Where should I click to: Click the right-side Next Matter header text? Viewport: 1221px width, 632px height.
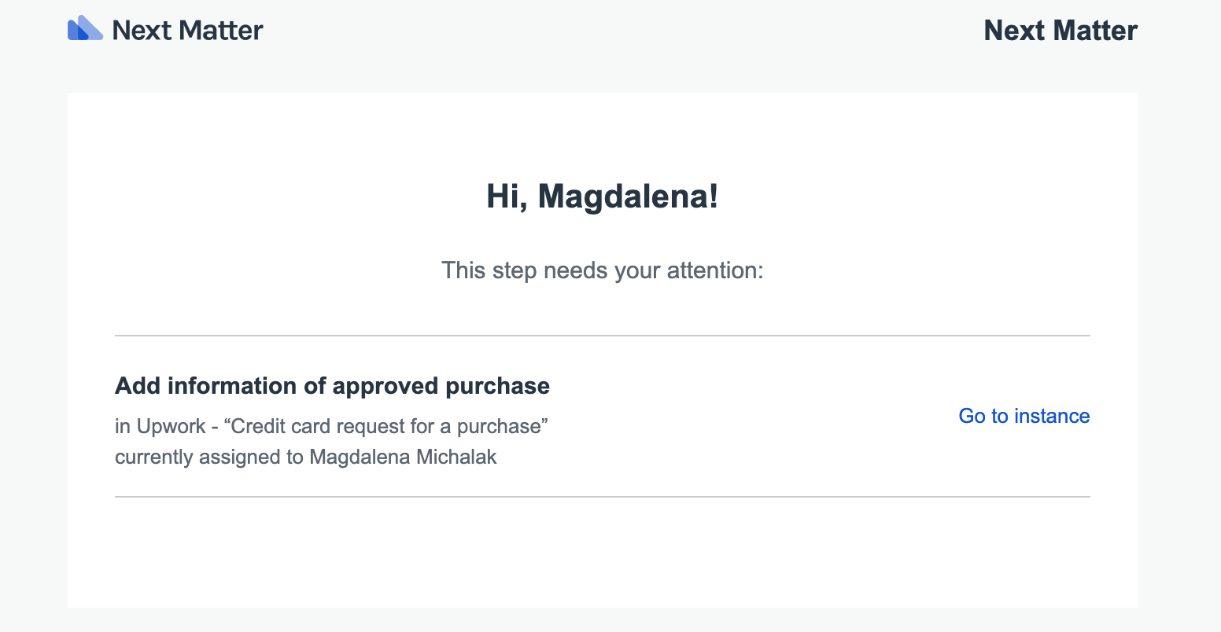click(1060, 31)
